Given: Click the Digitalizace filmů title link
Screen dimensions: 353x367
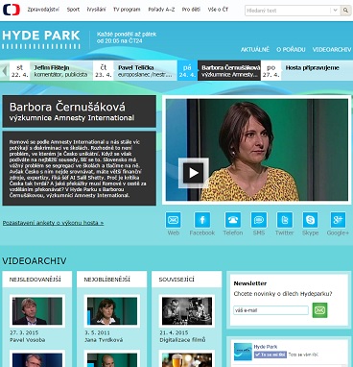Looking at the screenshot, I should 182,340.
